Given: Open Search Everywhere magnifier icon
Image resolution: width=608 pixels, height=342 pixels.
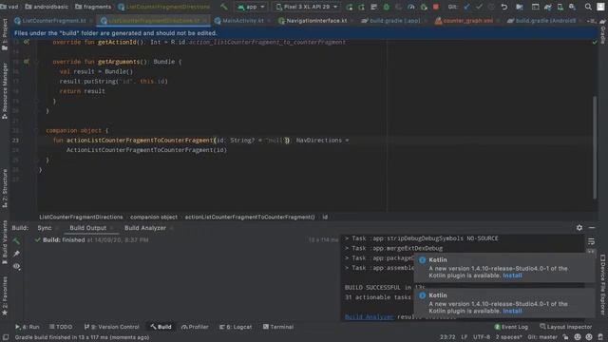Looking at the screenshot, I should [x=588, y=7].
